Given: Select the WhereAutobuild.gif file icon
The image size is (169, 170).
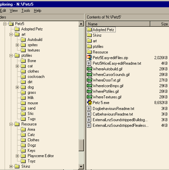Looking at the screenshot, I should tap(89, 69).
